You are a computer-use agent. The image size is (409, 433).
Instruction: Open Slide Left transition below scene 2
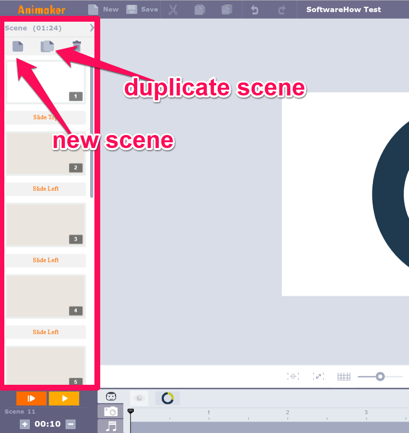(46, 189)
